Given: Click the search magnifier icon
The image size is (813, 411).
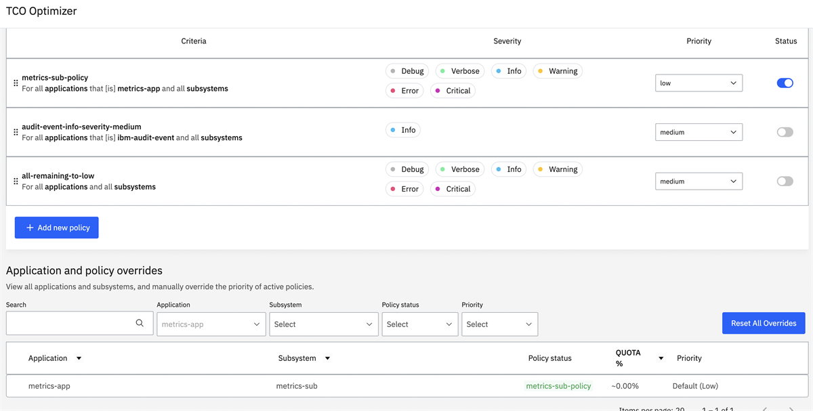Looking at the screenshot, I should [x=140, y=324].
